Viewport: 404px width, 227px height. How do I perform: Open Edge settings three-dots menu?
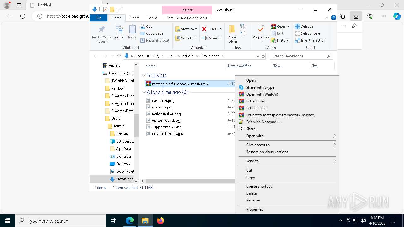(x=384, y=16)
